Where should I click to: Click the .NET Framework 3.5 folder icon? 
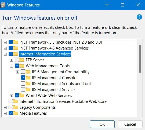click(16, 42)
